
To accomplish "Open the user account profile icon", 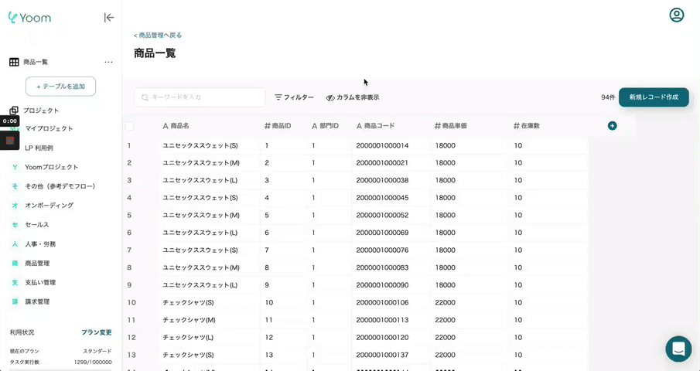I will click(x=677, y=15).
